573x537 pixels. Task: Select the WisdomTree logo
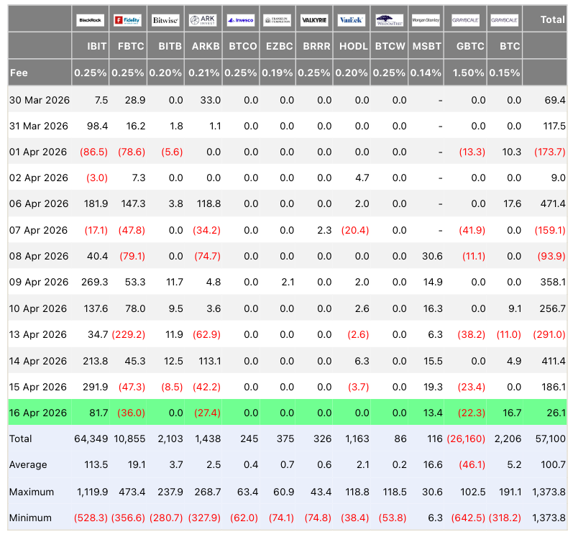[390, 20]
